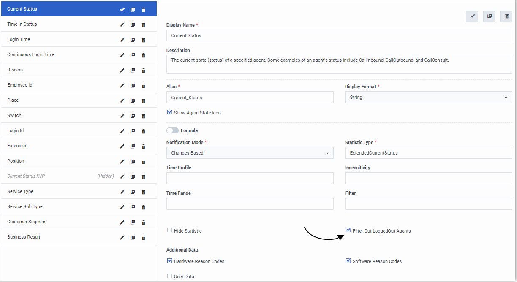
Task: Uncheck Filter Out LoggedOut Agents
Action: (348, 229)
